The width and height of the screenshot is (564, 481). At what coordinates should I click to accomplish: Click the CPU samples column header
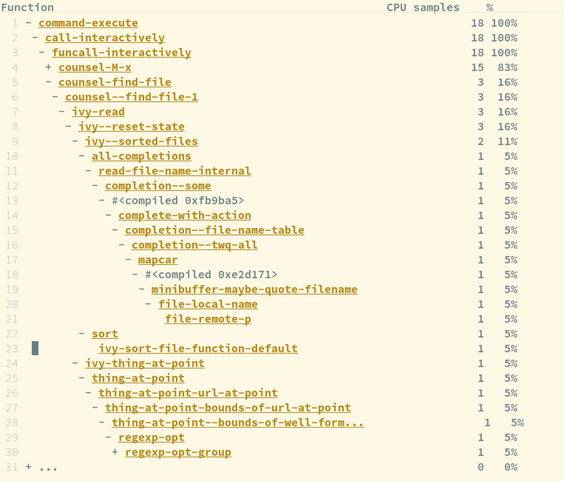[x=423, y=7]
